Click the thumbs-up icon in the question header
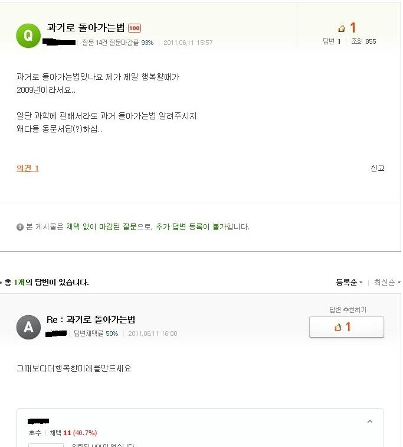Viewport: 403px width, 447px height. pos(341,28)
